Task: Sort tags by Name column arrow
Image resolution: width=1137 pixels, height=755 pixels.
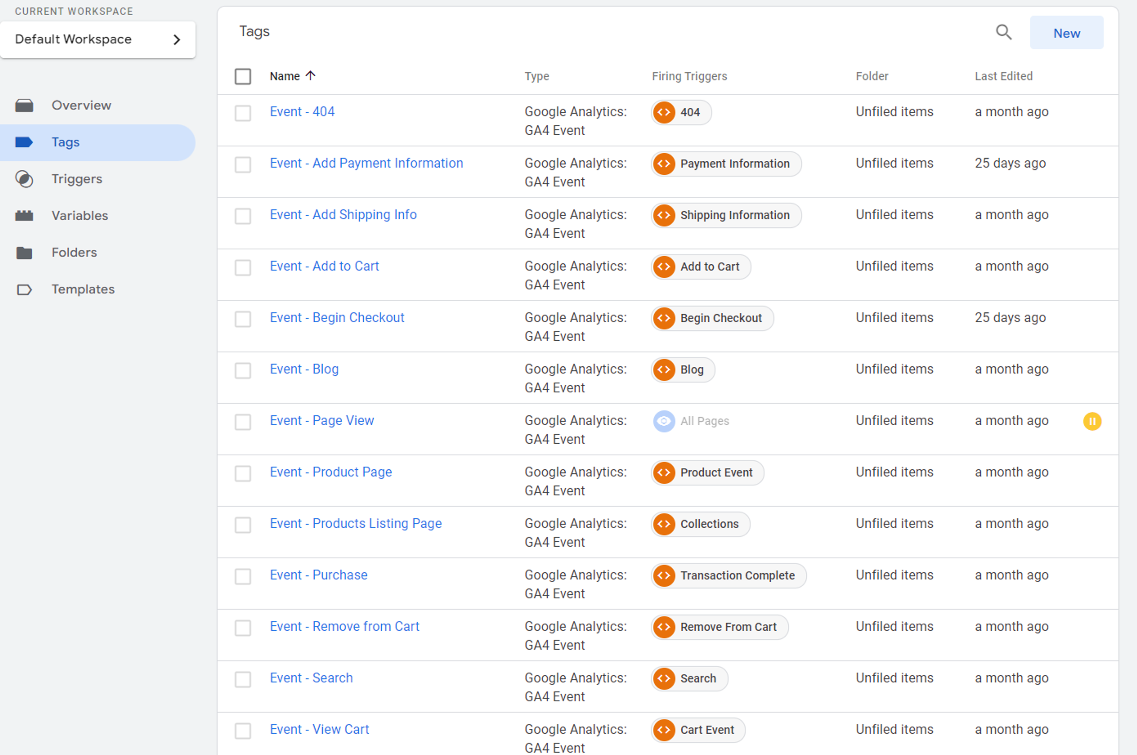Action: coord(311,75)
